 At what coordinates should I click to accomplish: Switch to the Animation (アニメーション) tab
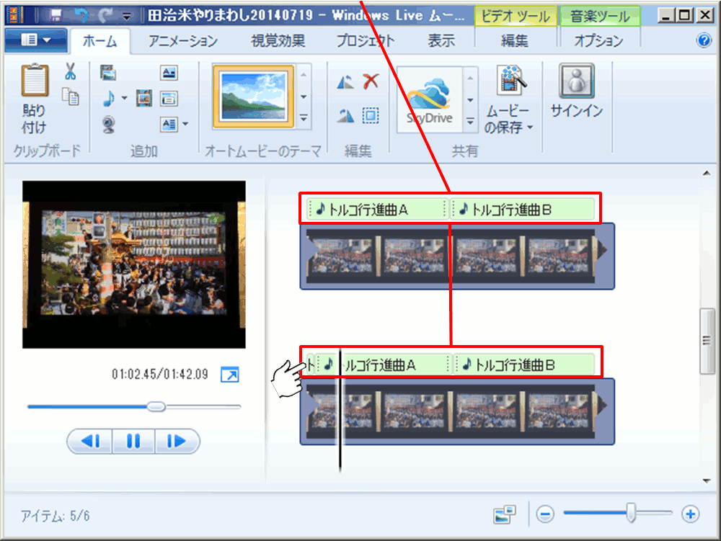tap(183, 41)
